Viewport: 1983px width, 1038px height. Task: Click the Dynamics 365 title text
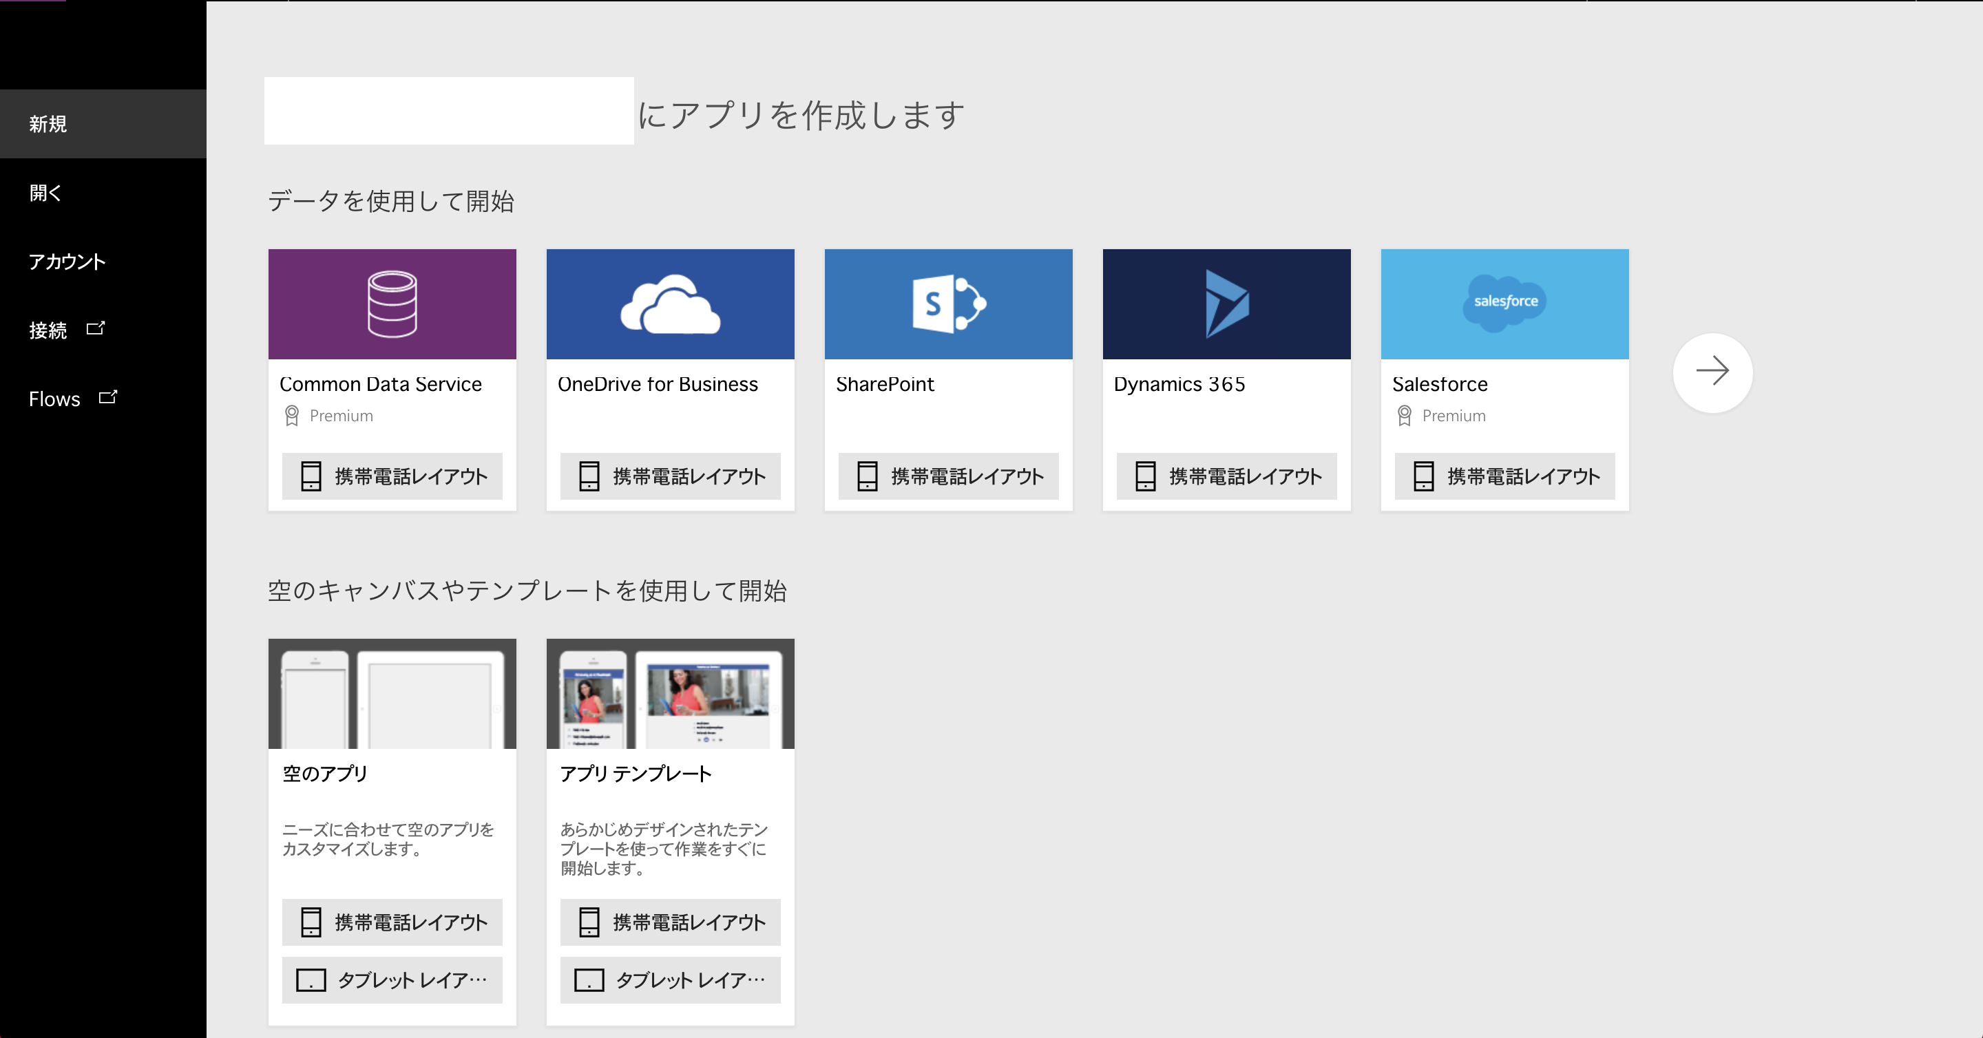pyautogui.click(x=1179, y=384)
